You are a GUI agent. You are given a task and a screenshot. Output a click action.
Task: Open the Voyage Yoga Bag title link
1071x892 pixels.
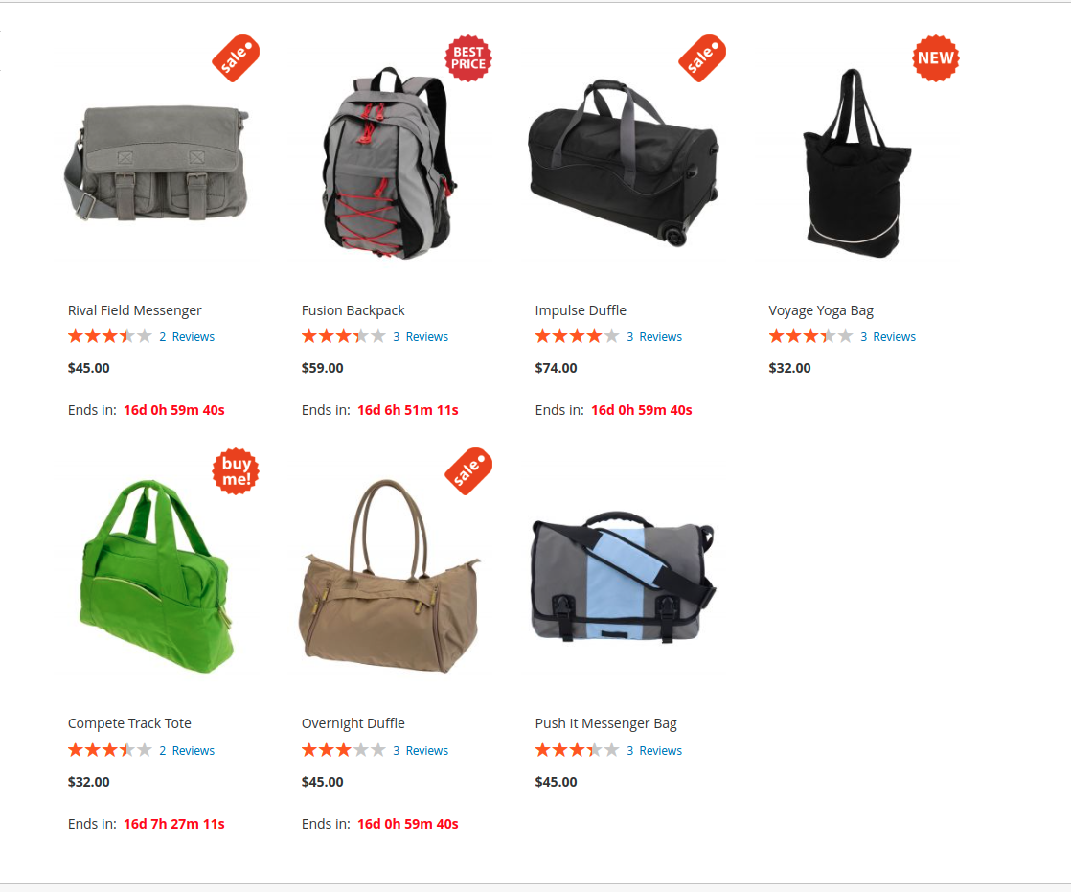[x=821, y=310]
